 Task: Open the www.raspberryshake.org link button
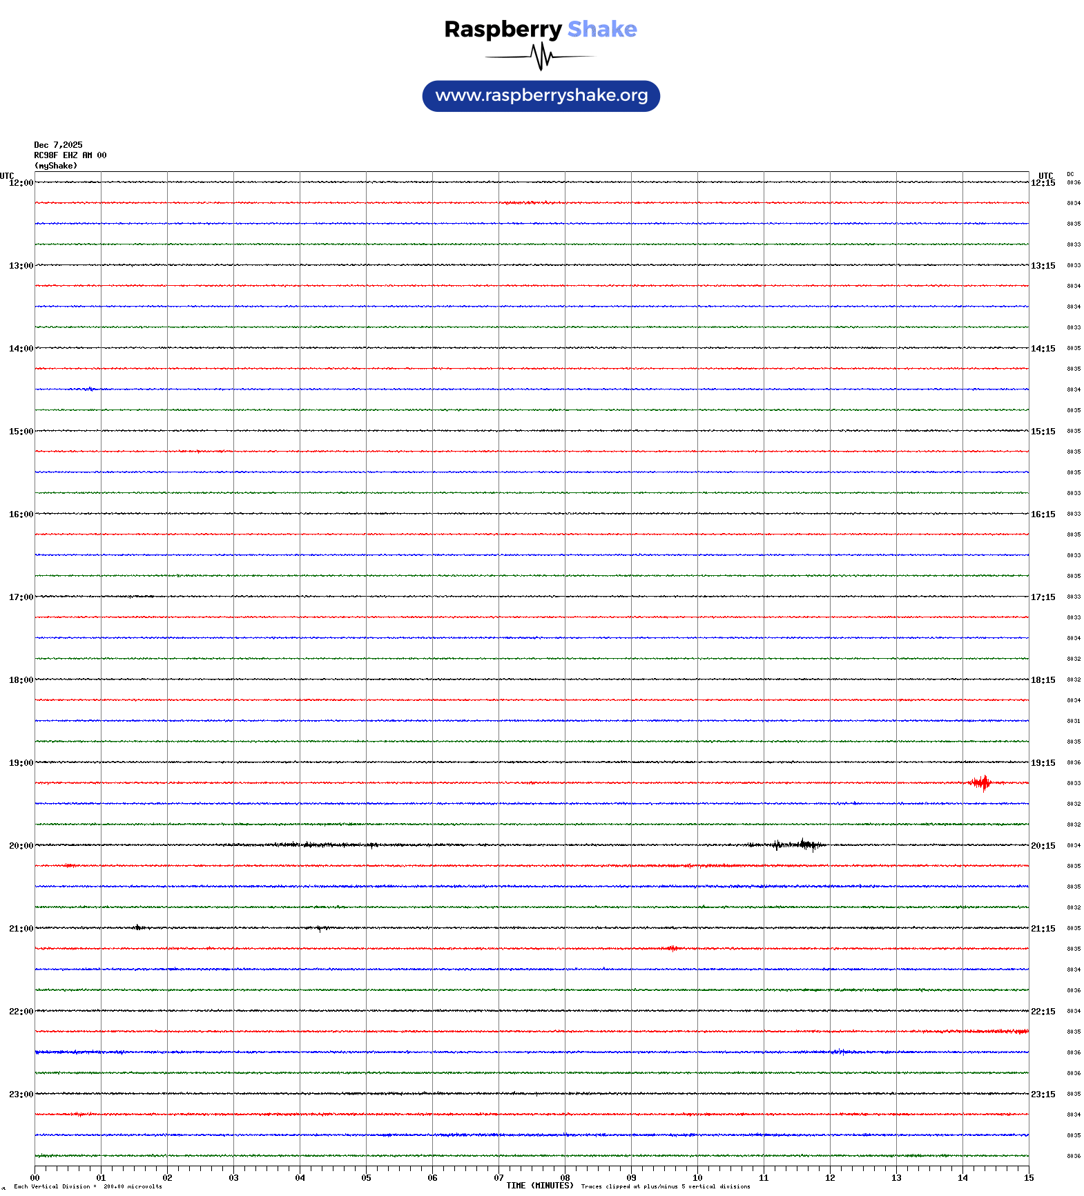point(541,96)
